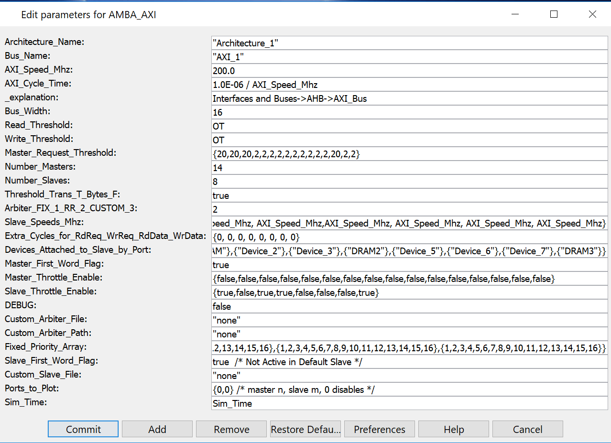The width and height of the screenshot is (611, 443).
Task: Edit the Slave_Throttle_Enable array field
Action: [x=409, y=292]
